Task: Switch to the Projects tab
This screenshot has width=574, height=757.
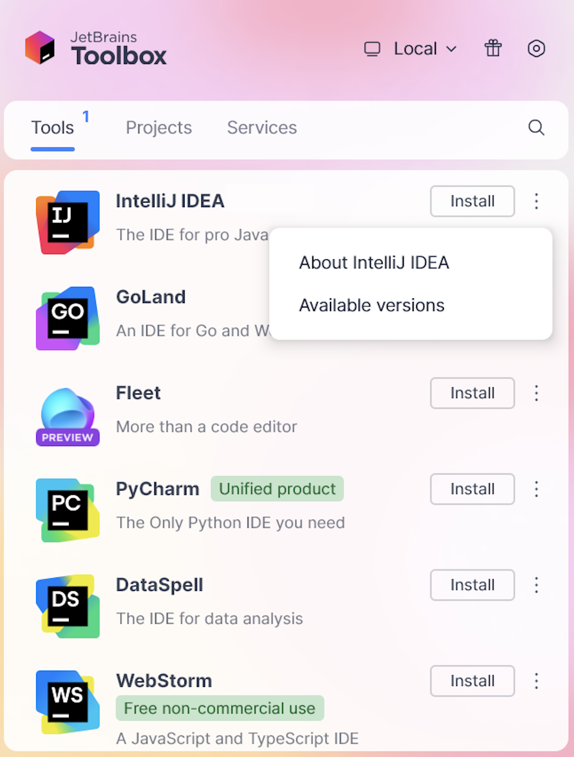Action: pos(159,127)
